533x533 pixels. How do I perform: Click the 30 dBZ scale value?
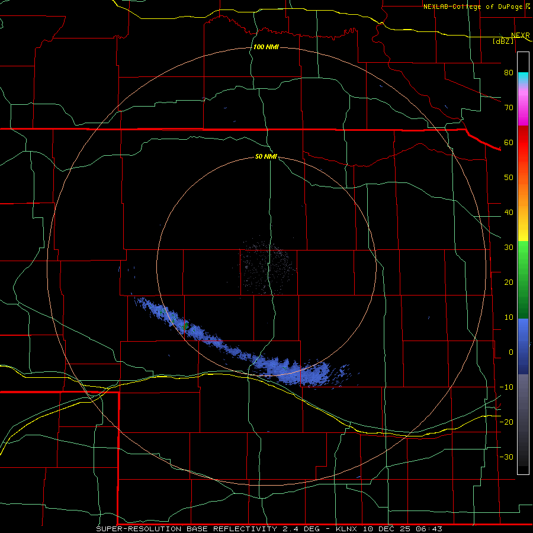pyautogui.click(x=509, y=247)
